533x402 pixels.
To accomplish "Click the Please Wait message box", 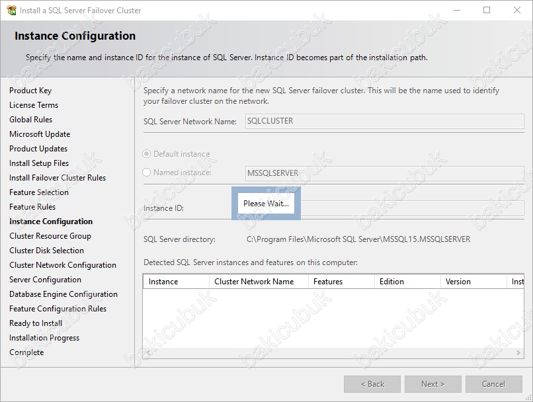I will tap(266, 204).
